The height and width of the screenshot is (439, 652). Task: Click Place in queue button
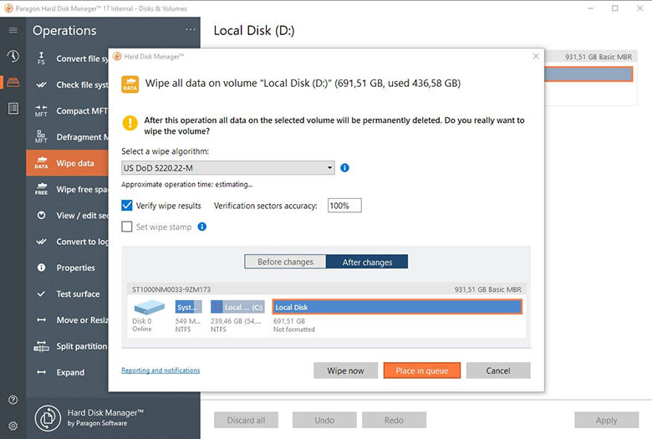[421, 370]
